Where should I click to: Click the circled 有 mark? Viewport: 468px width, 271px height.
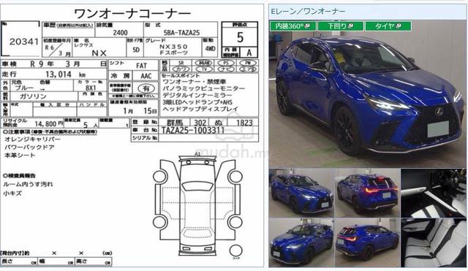(x=146, y=88)
